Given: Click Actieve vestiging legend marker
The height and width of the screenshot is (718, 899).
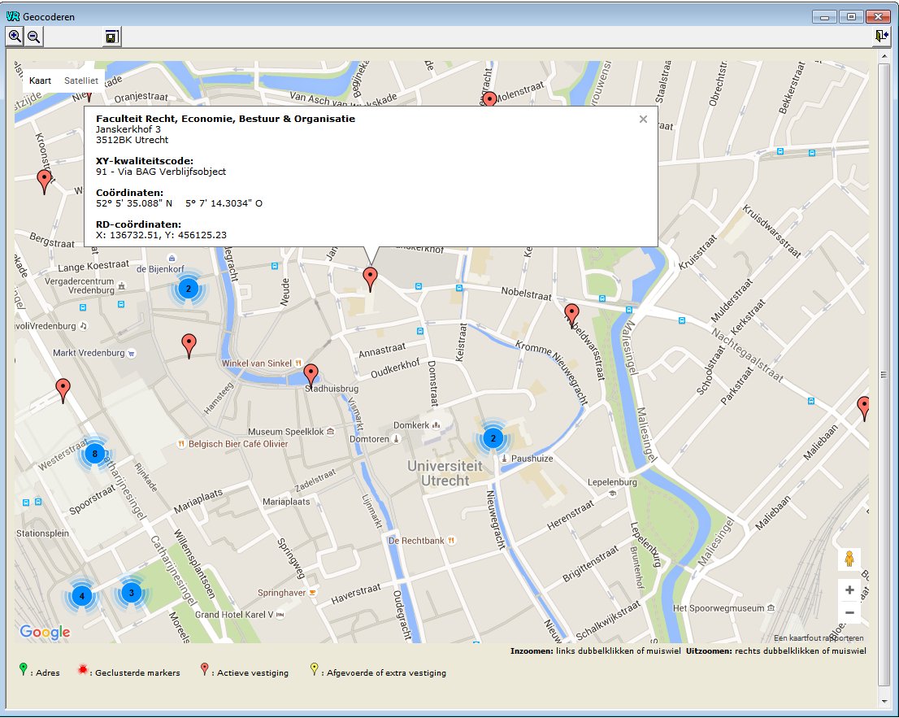Looking at the screenshot, I should (204, 668).
